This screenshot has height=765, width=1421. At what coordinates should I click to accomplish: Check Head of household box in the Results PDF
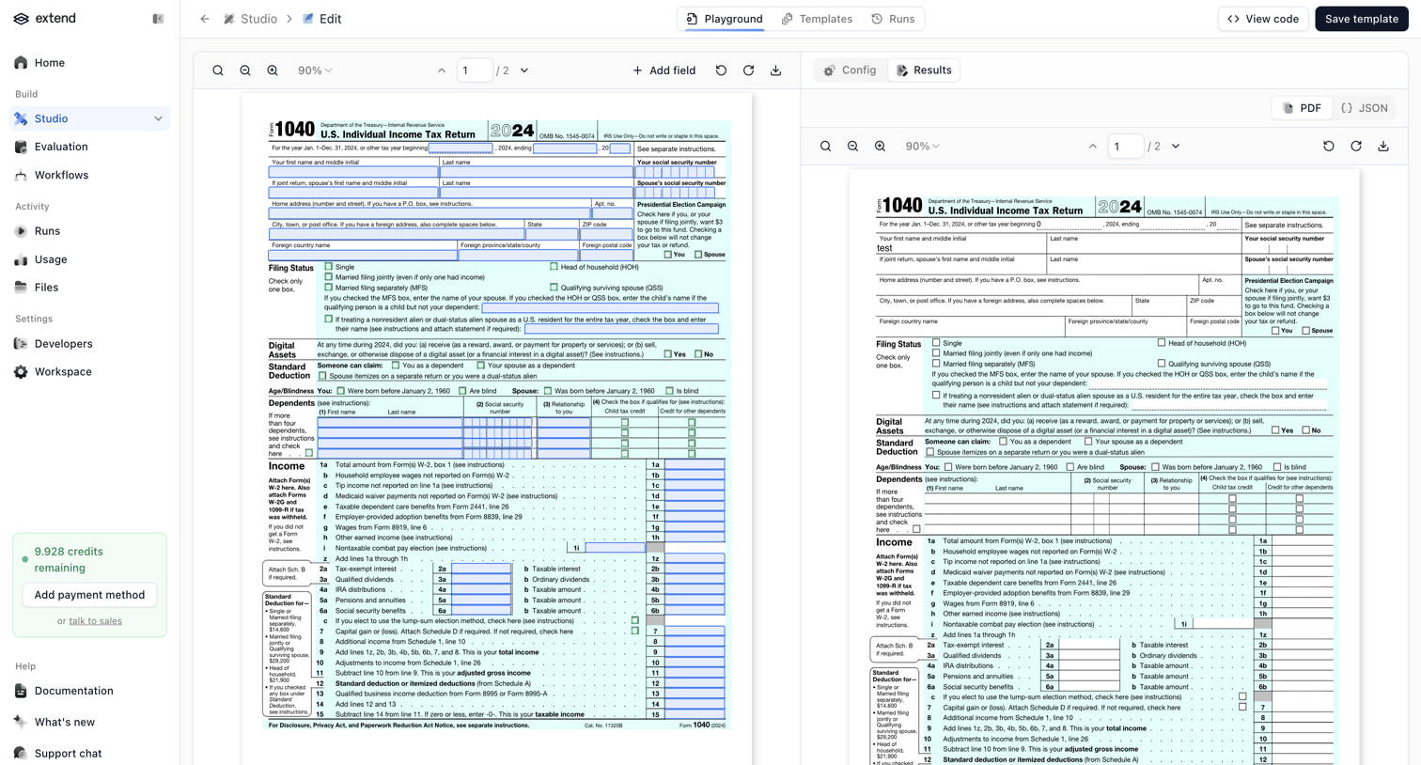(1162, 343)
